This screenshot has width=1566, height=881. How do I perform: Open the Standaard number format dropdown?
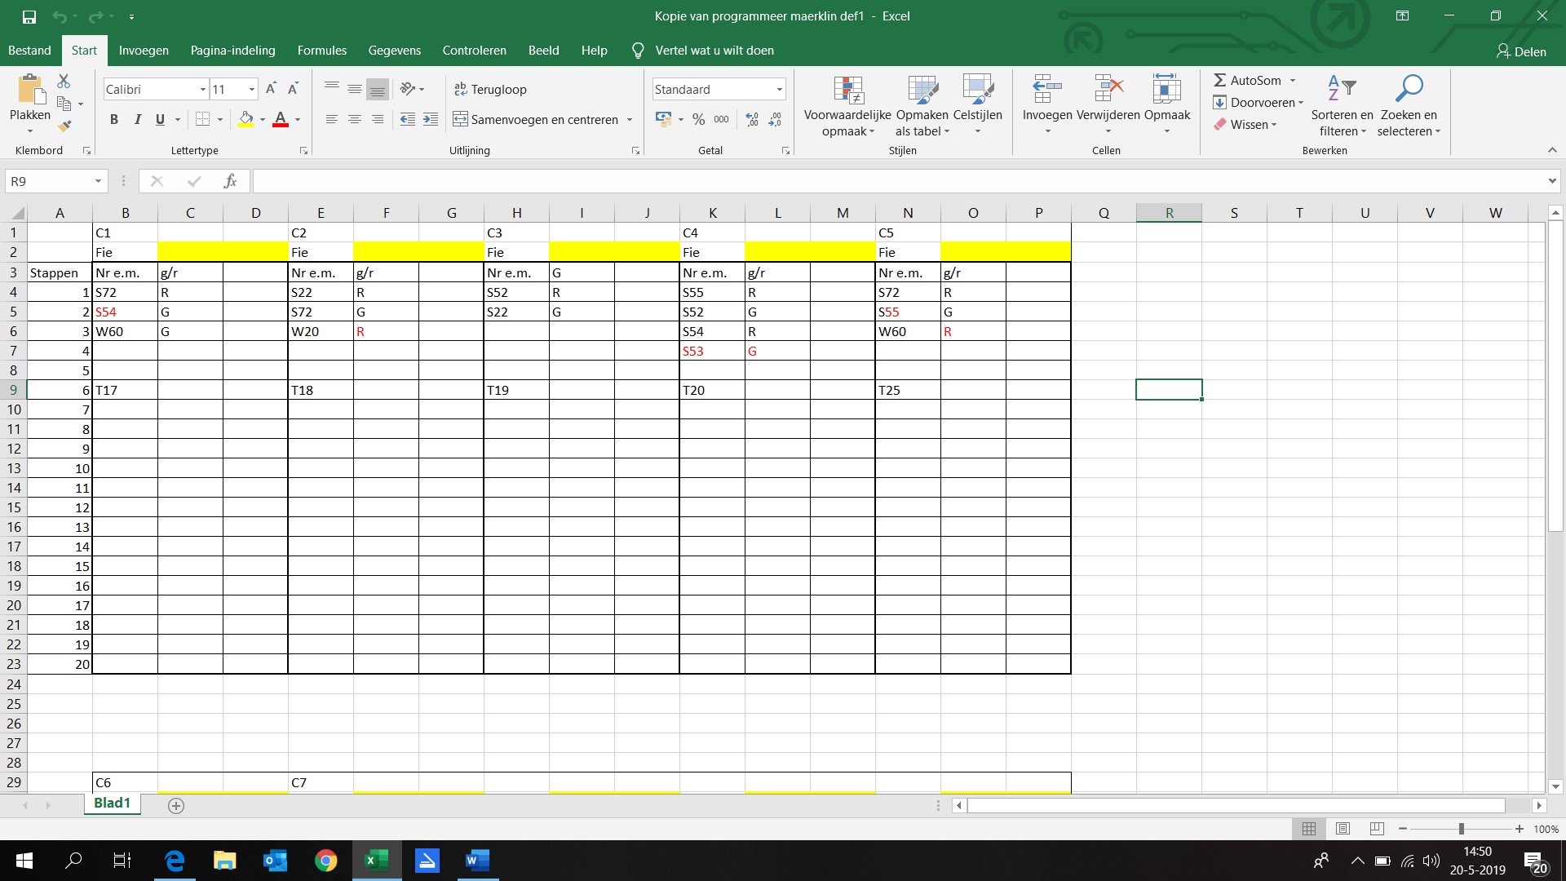(779, 89)
